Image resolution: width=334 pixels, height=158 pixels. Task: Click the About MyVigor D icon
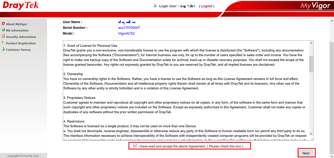pyautogui.click(x=3, y=24)
